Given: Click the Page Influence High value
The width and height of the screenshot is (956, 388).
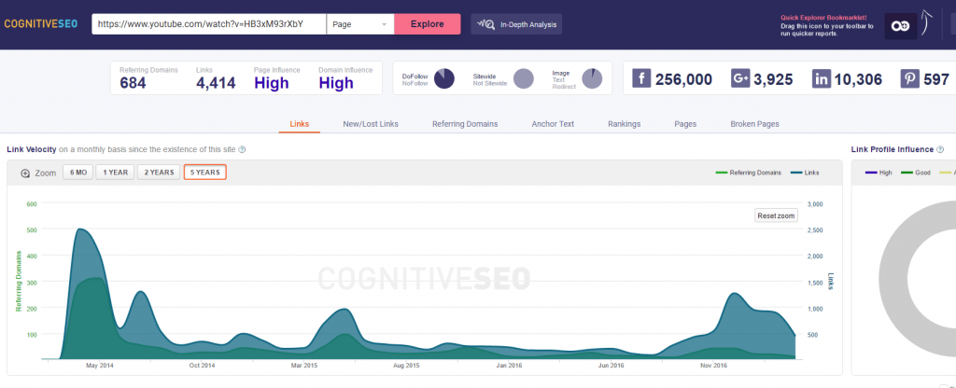Looking at the screenshot, I should point(272,83).
